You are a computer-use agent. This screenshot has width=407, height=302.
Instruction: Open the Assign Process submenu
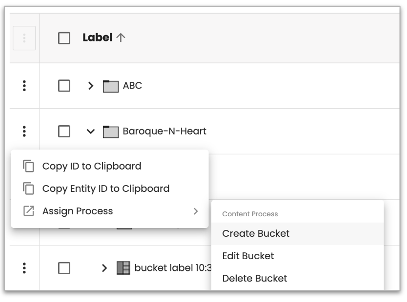click(78, 210)
